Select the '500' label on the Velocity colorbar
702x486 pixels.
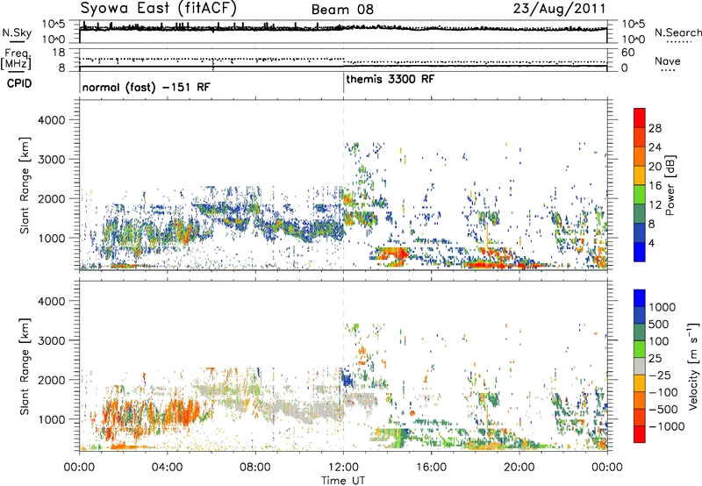659,324
